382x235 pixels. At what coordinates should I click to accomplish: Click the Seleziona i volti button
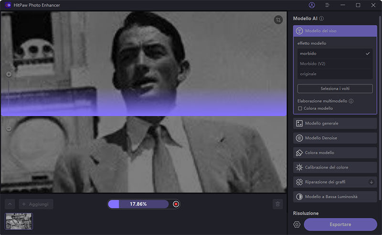tap(335, 88)
